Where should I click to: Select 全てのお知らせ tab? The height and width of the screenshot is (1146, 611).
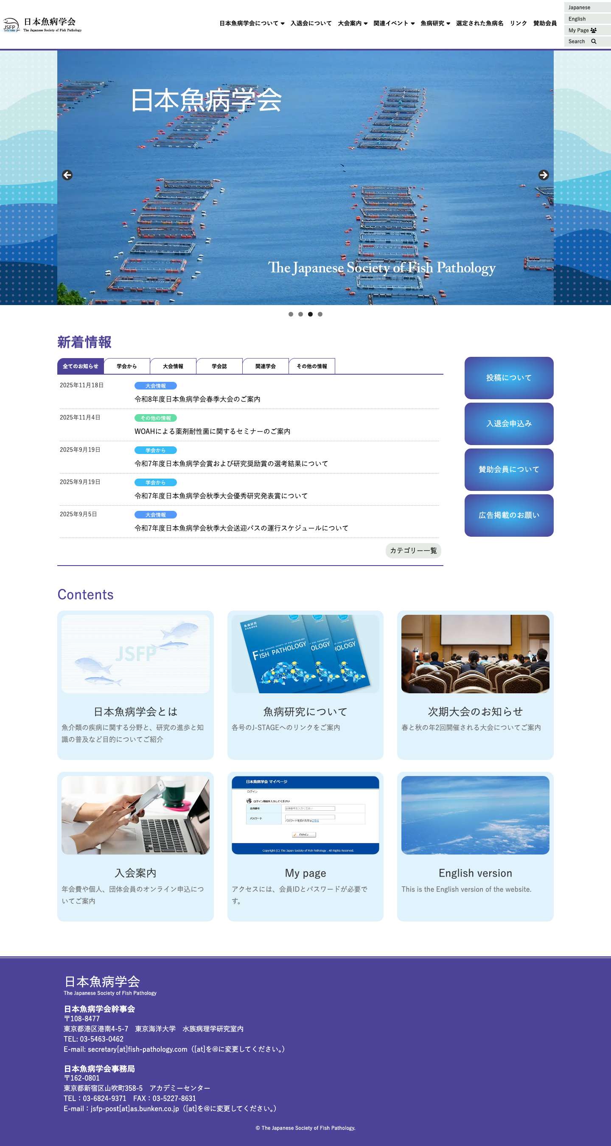(x=81, y=366)
